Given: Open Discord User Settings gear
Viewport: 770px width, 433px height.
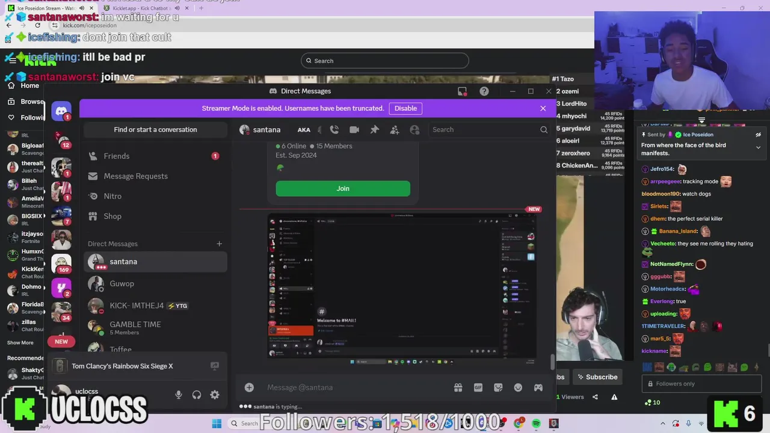Looking at the screenshot, I should tap(215, 395).
